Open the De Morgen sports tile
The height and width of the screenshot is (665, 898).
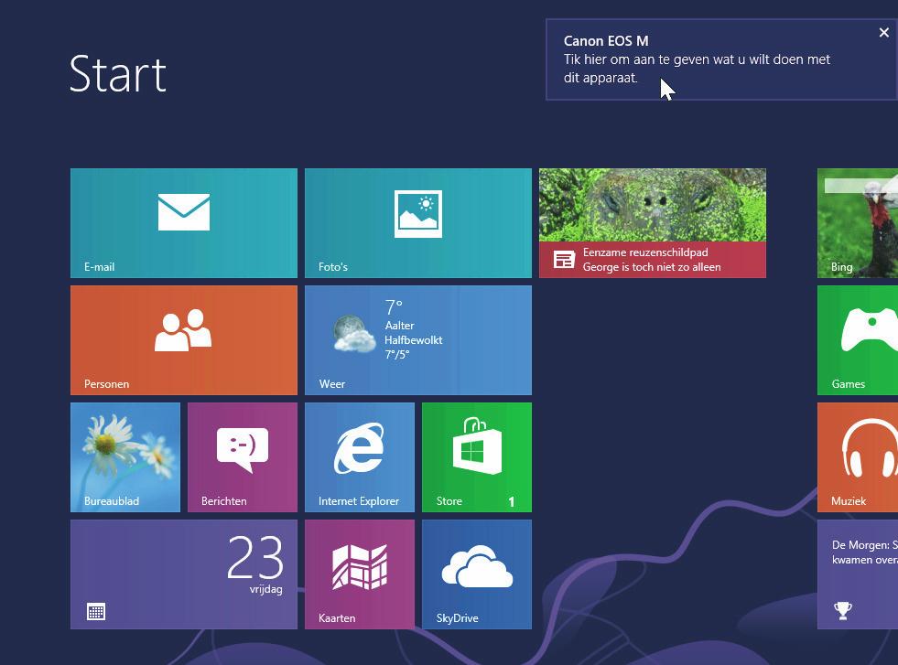858,574
